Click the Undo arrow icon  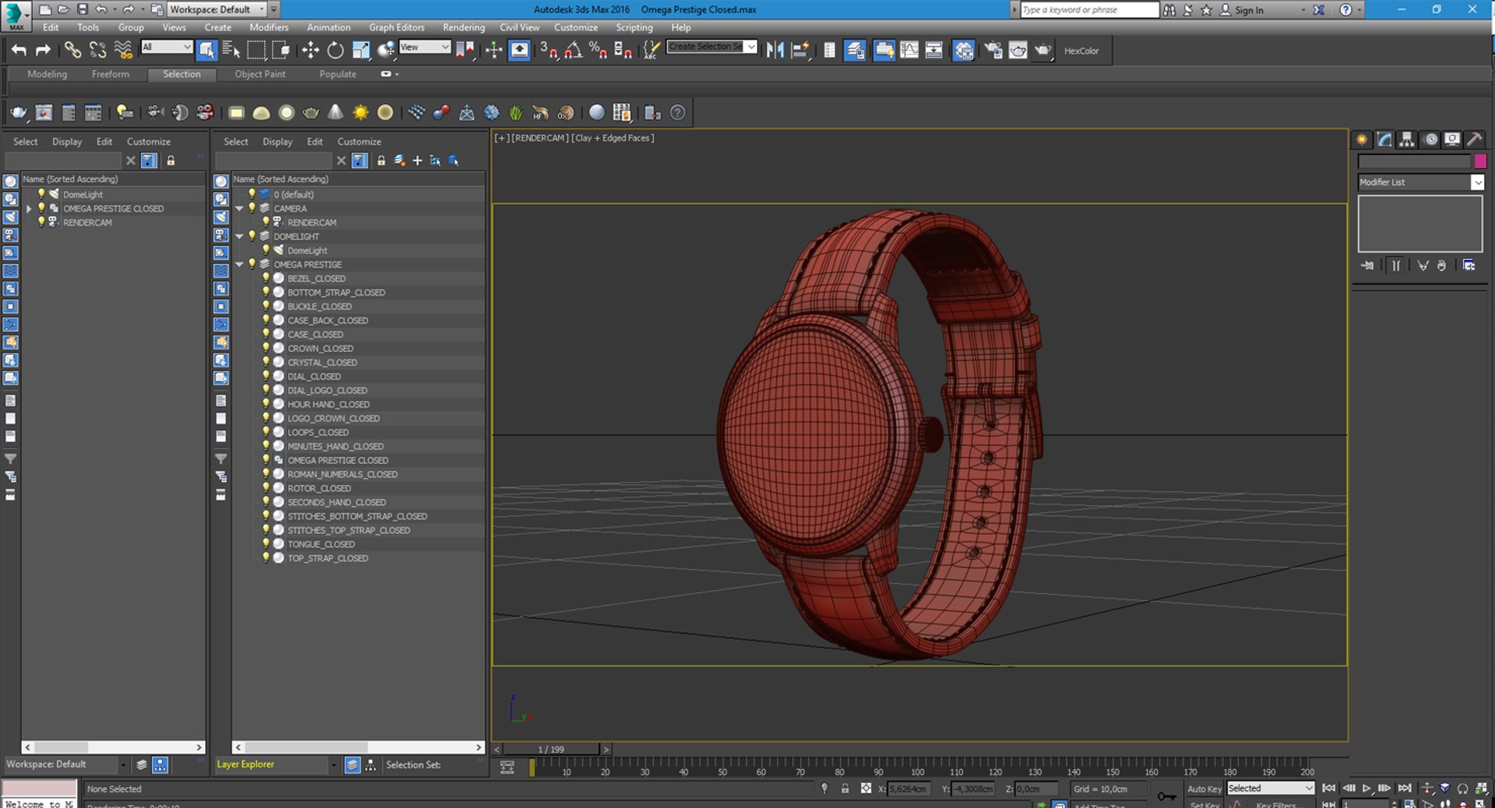click(19, 51)
